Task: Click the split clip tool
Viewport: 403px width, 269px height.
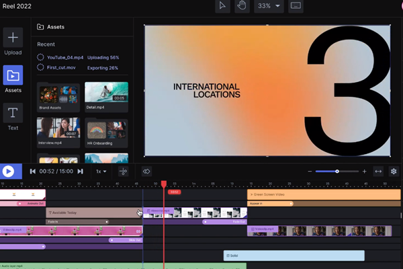Action: click(123, 171)
